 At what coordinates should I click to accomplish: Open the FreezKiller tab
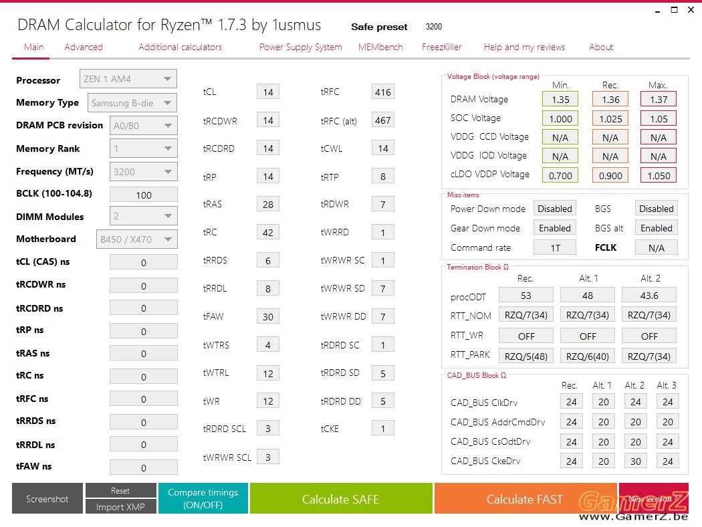441,47
